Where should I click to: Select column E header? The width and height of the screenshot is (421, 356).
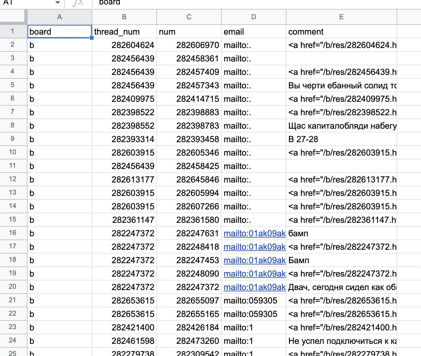tap(342, 17)
